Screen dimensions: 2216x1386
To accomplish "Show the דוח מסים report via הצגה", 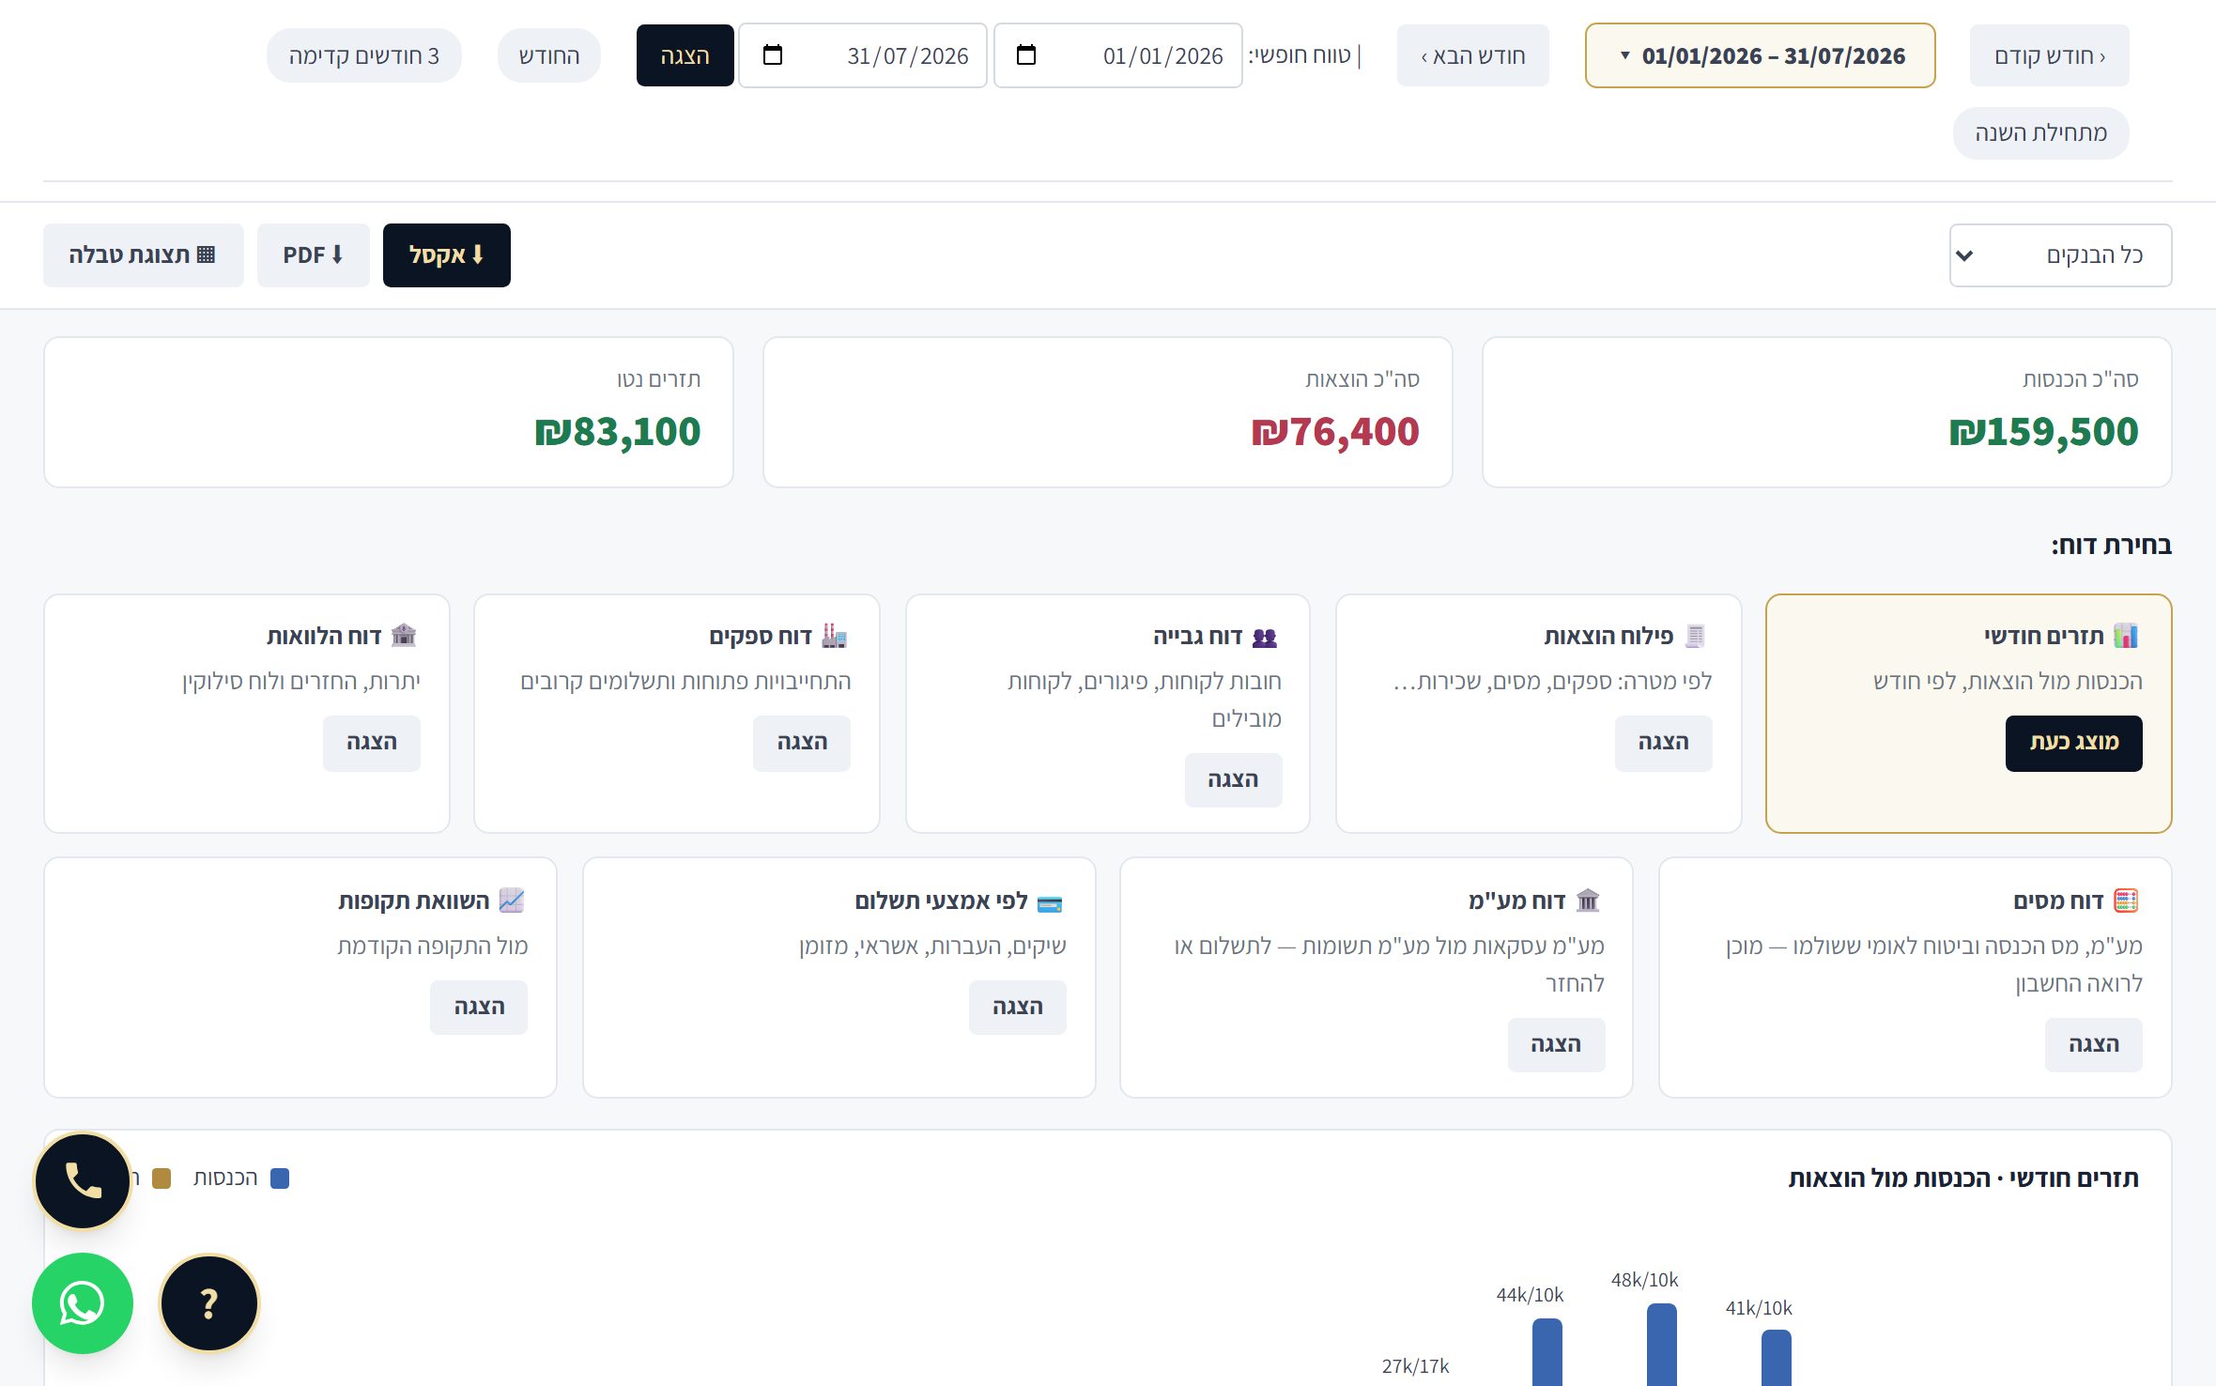I will [2094, 1045].
